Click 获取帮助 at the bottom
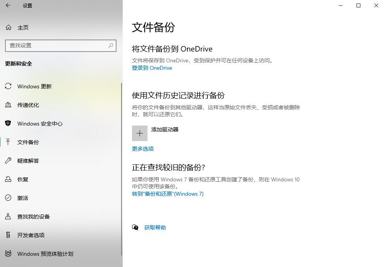 155,227
